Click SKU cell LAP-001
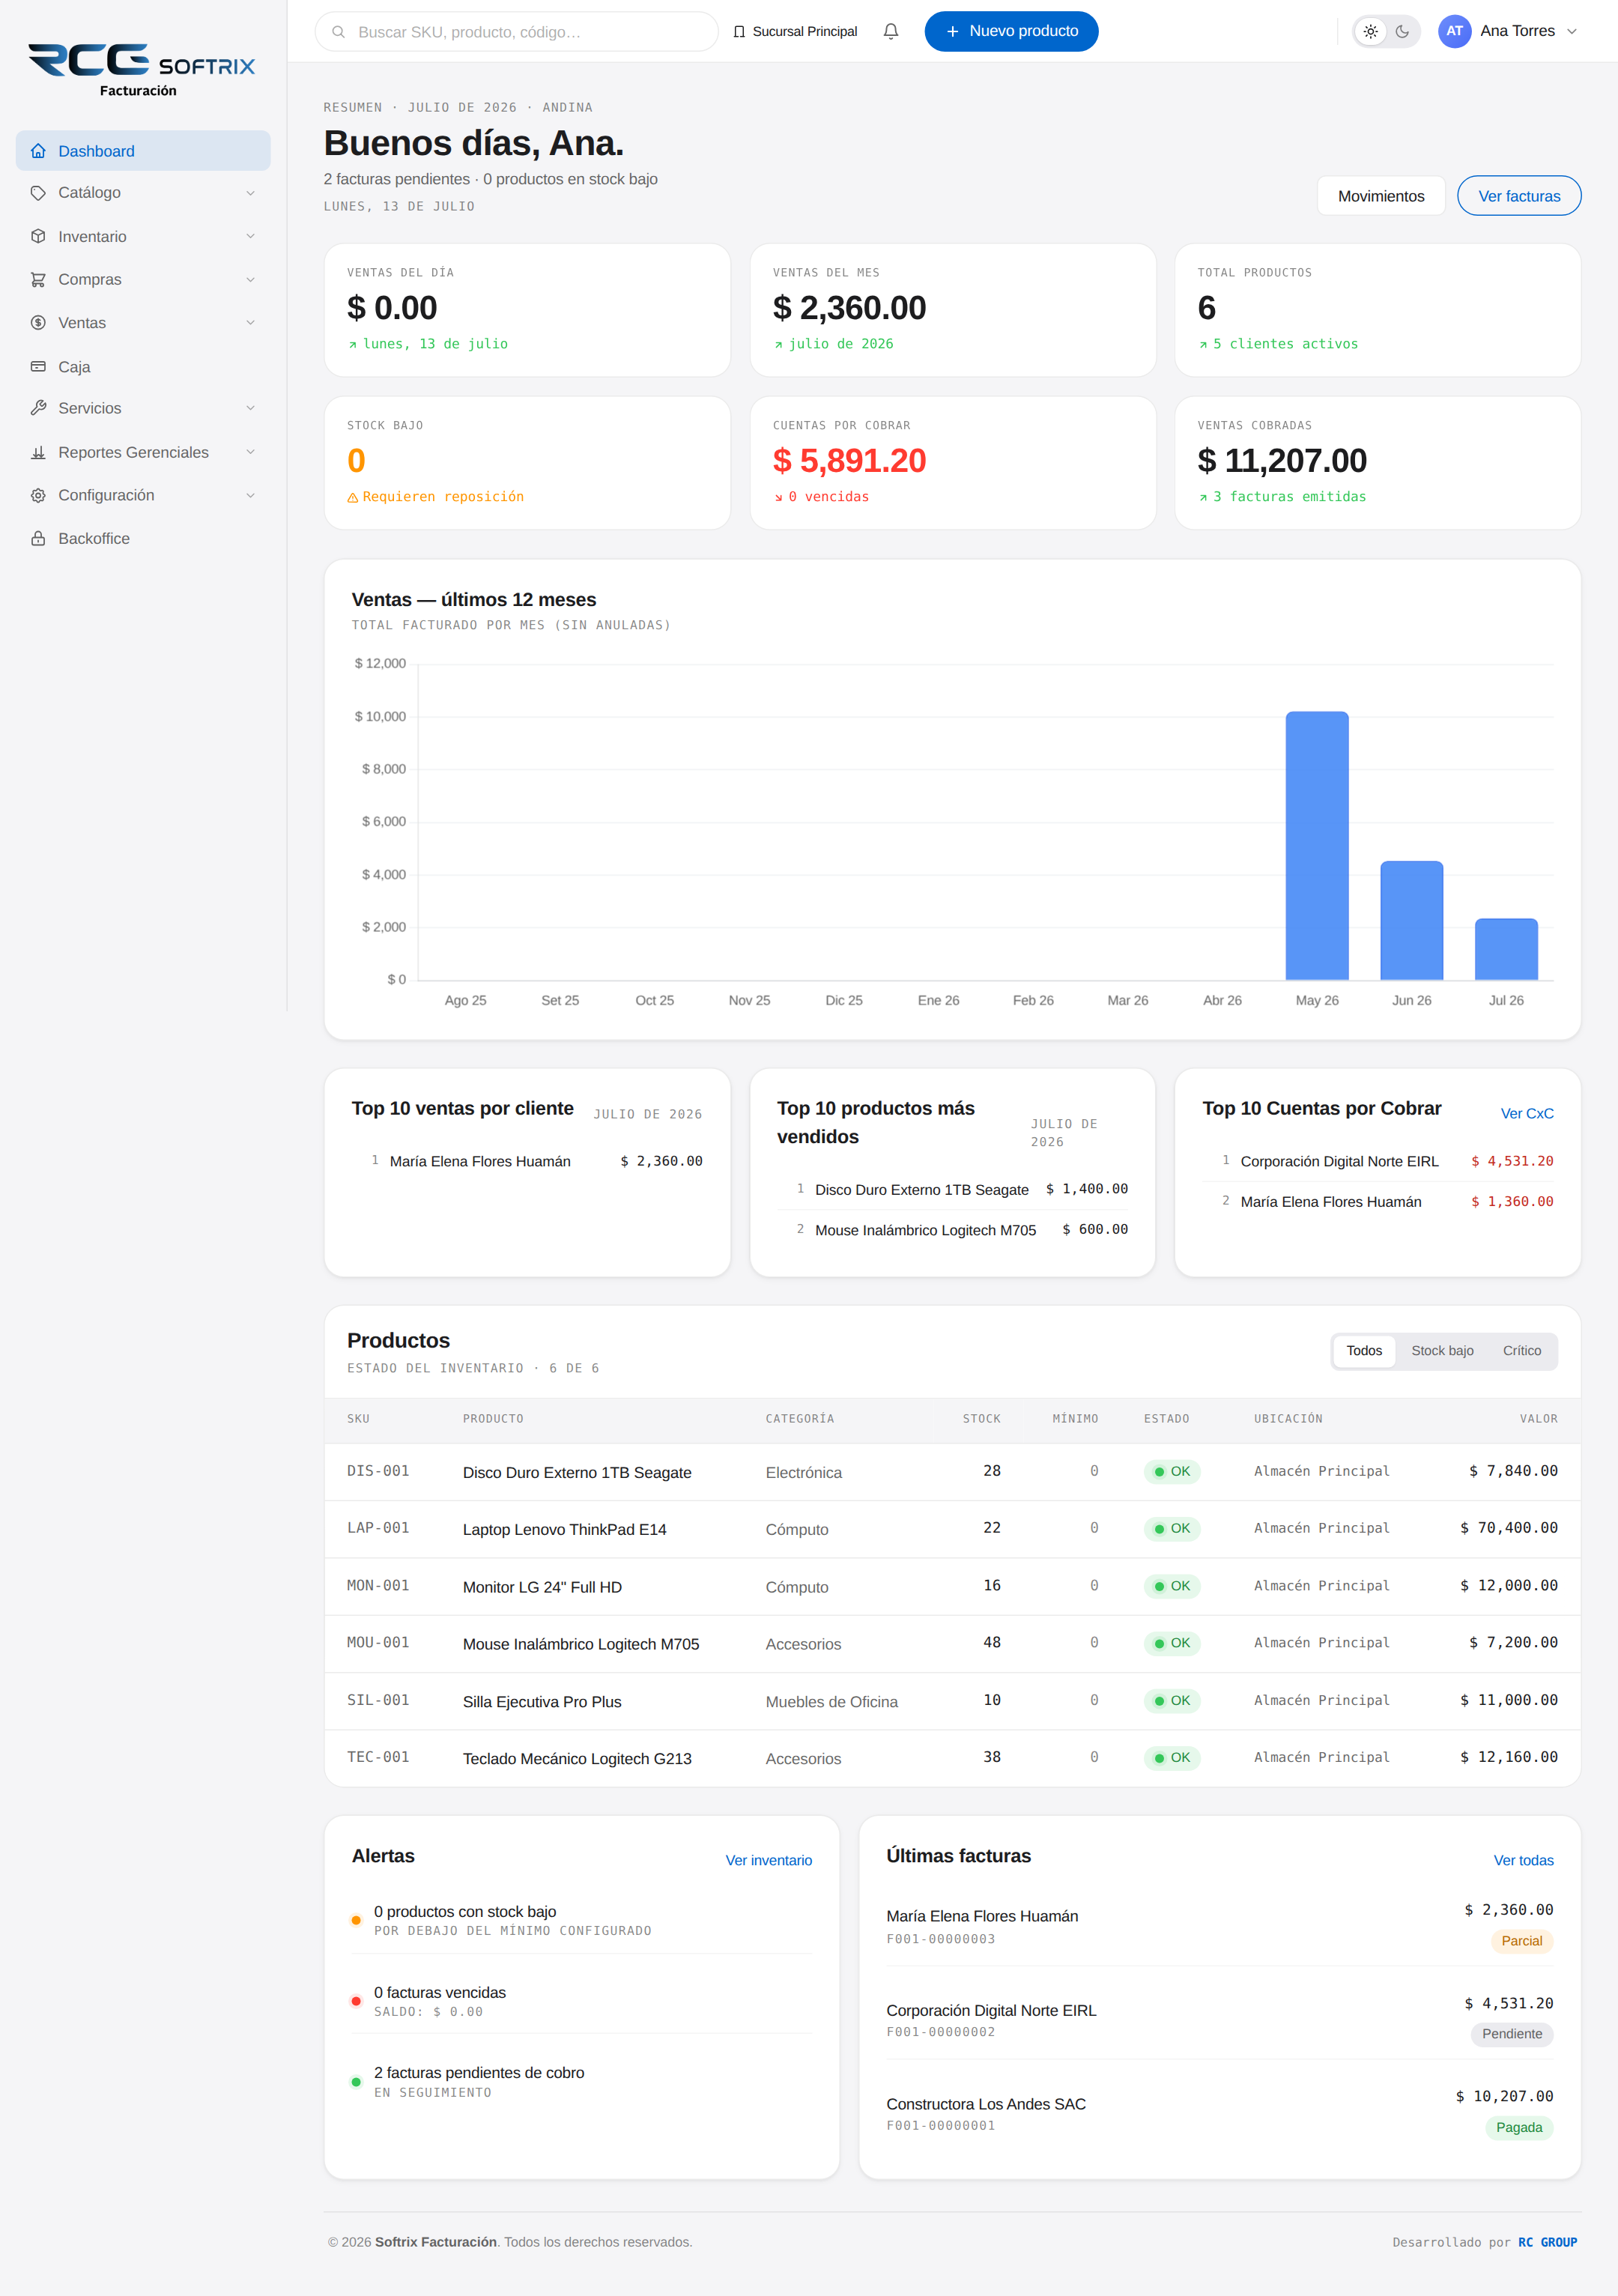The height and width of the screenshot is (2296, 1618). [x=378, y=1528]
